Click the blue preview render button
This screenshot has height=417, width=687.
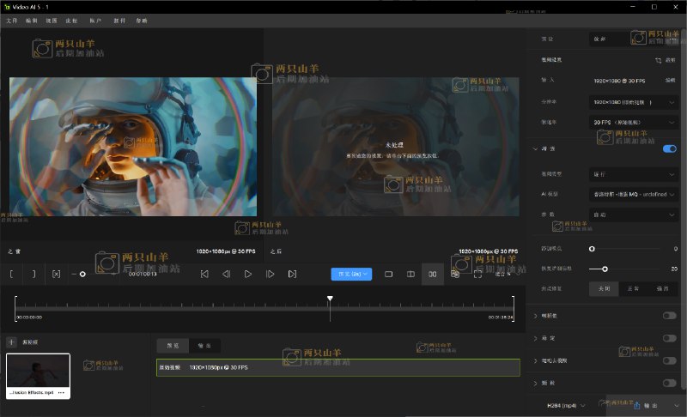(x=351, y=274)
